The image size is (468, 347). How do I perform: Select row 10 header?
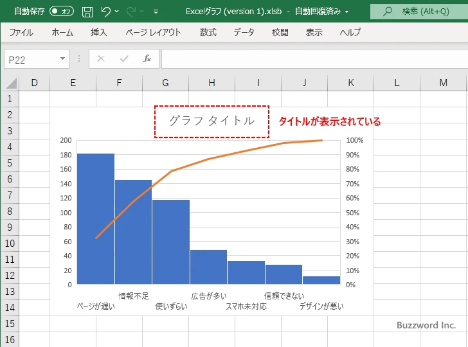[x=10, y=243]
